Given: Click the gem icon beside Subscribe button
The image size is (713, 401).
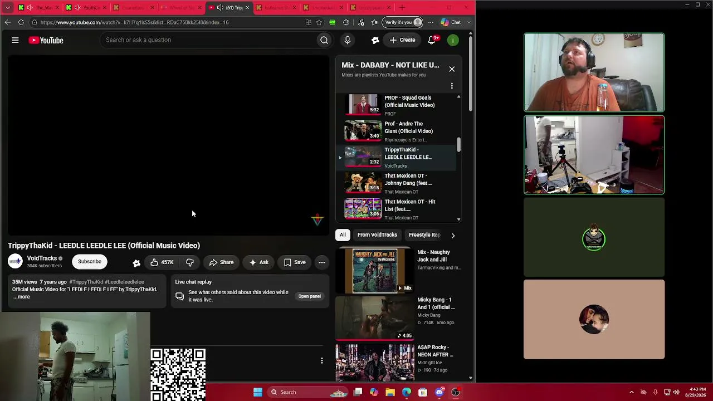Looking at the screenshot, I should coord(136,263).
